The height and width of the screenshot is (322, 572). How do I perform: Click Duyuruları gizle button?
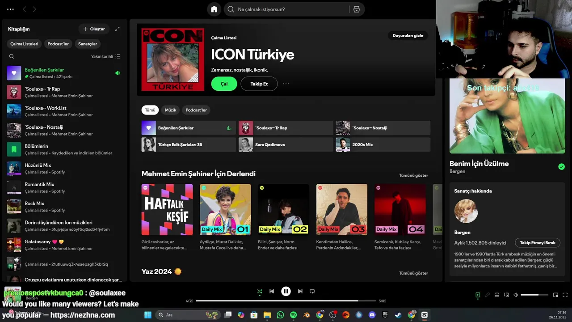(408, 35)
